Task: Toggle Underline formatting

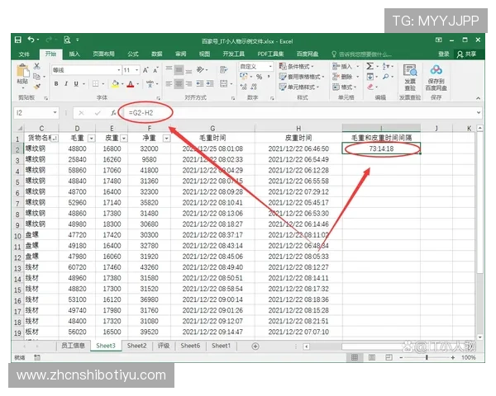Action: tap(76, 83)
